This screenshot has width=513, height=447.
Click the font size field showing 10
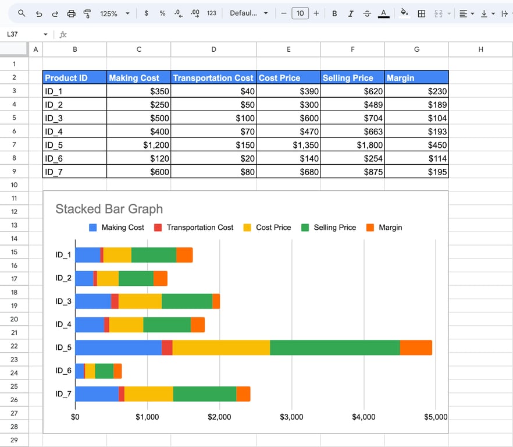pyautogui.click(x=300, y=13)
